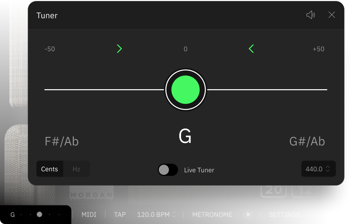354x224 pixels.
Task: Click the 20 badge behind the tuner
Action: 274,191
